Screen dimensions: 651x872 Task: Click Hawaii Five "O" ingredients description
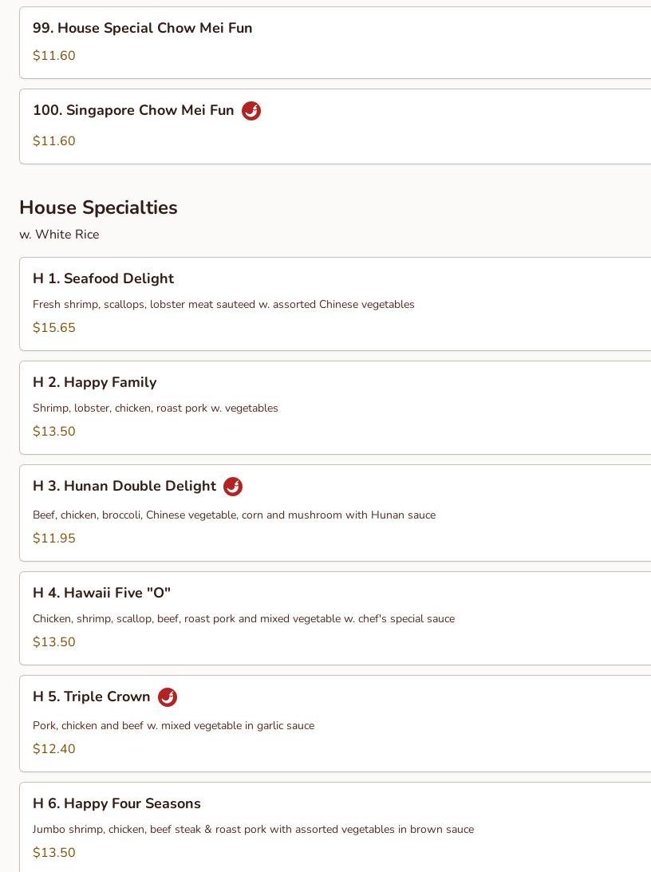point(243,619)
